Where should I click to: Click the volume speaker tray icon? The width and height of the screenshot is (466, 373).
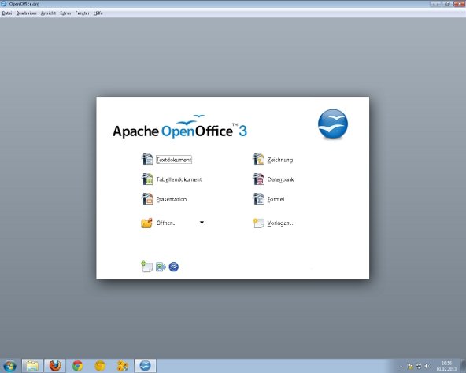427,366
